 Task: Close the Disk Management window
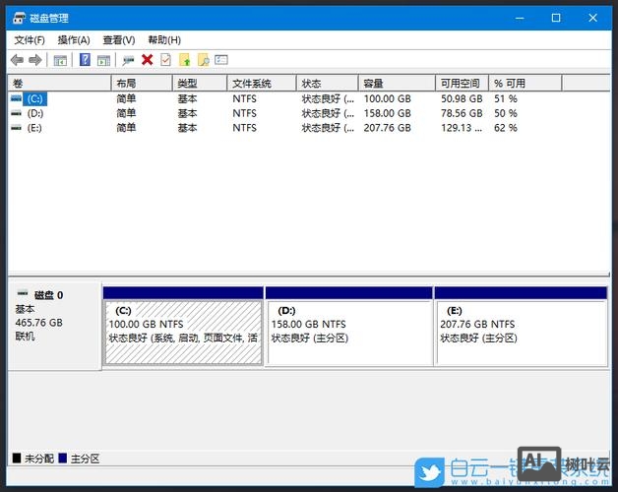592,18
